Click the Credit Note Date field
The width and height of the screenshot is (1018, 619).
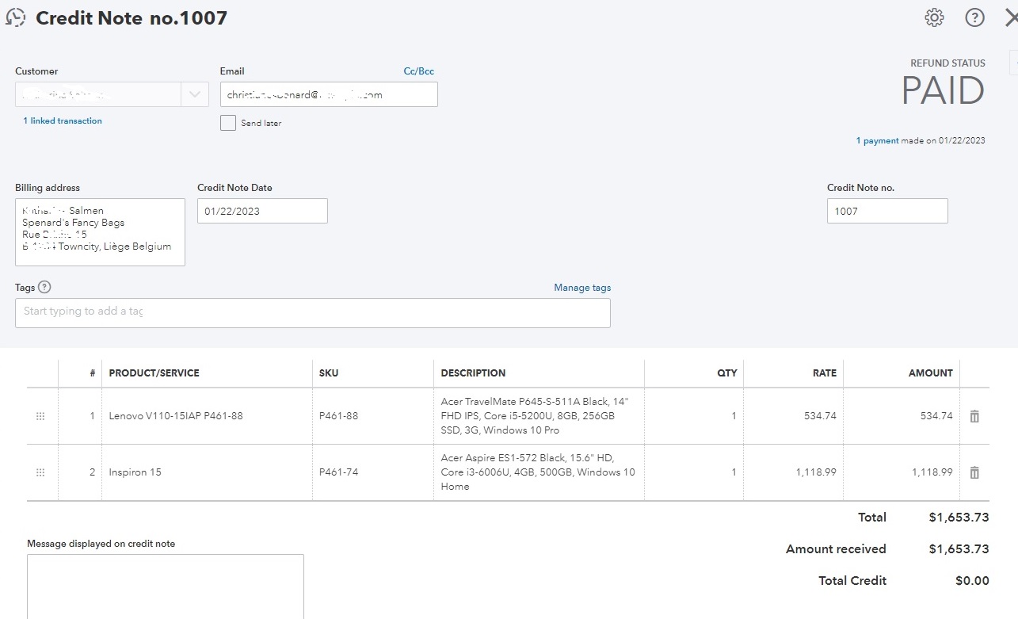coord(262,212)
